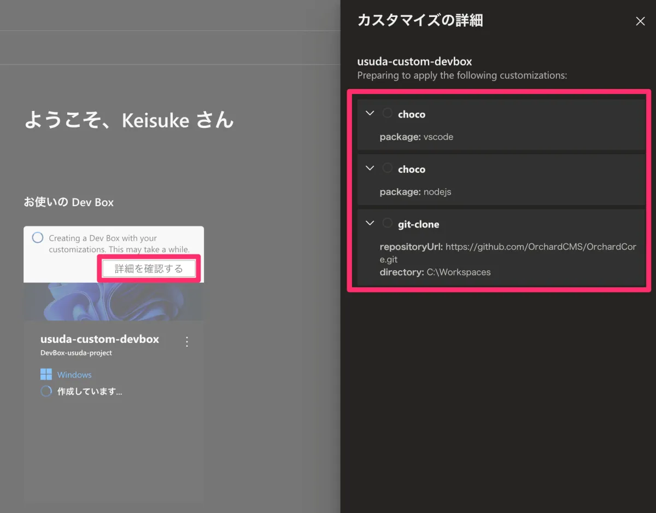
Task: Click DevBox-usuda-project project name
Action: pyautogui.click(x=76, y=353)
